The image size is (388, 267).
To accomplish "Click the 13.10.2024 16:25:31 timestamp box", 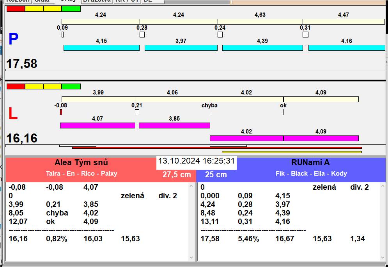I will 196,161.
